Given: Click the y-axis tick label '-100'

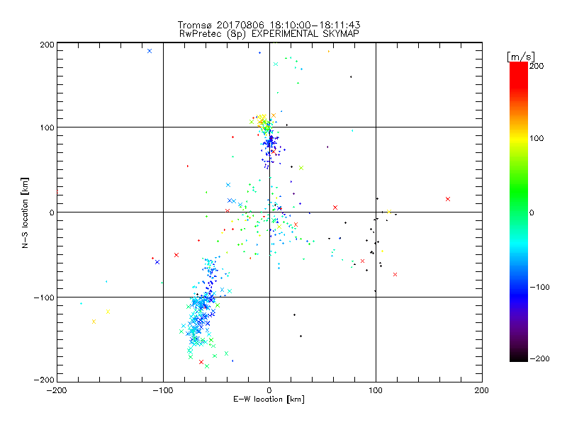Looking at the screenshot, I should [x=44, y=297].
